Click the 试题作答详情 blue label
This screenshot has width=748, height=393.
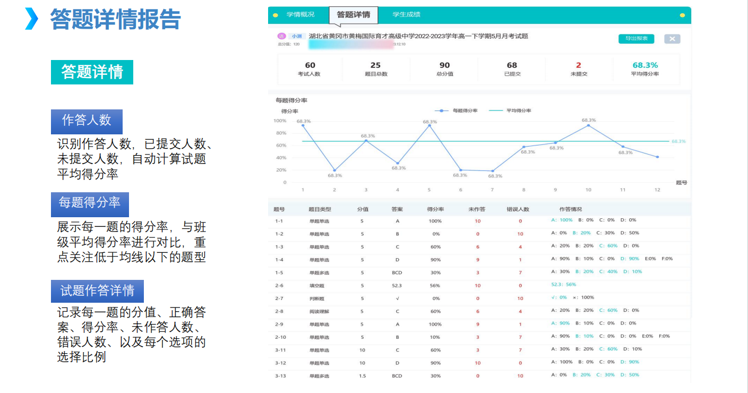[x=97, y=291]
